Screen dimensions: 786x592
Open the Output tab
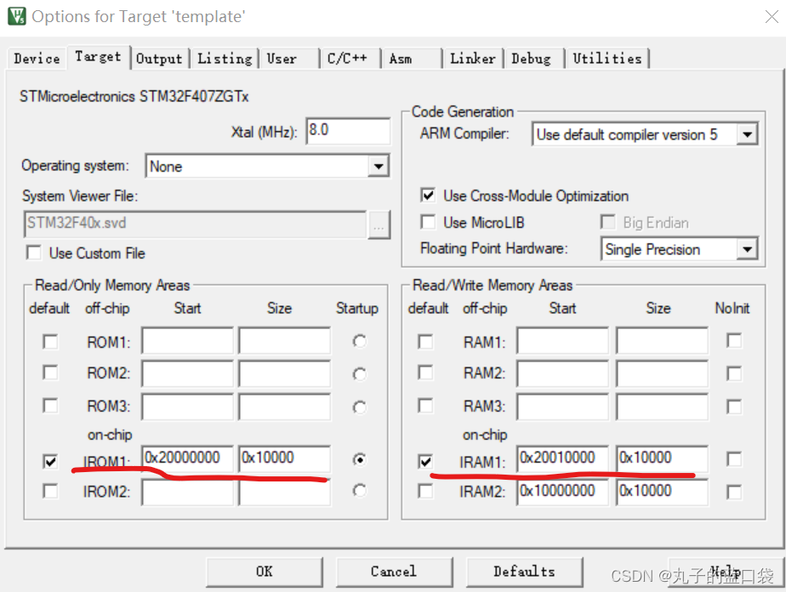[159, 59]
